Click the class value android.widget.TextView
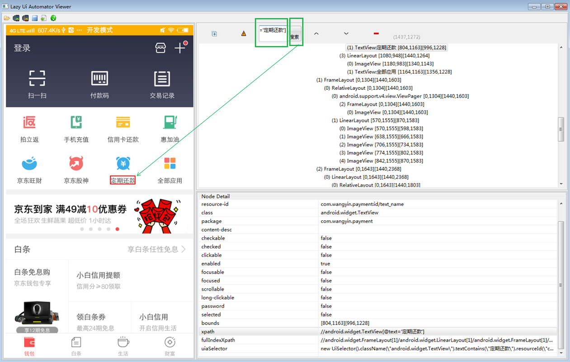 349,213
